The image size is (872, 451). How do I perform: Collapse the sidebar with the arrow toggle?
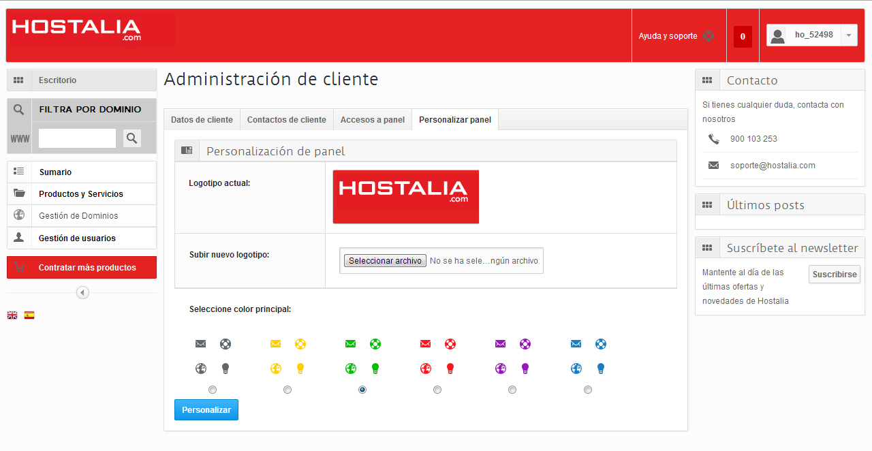(82, 293)
